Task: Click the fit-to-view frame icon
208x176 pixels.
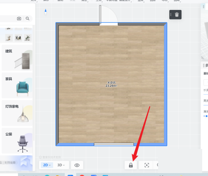Action: pos(147,165)
